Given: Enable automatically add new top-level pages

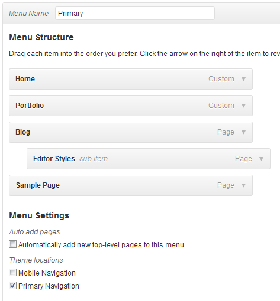Looking at the screenshot, I should pos(12,244).
